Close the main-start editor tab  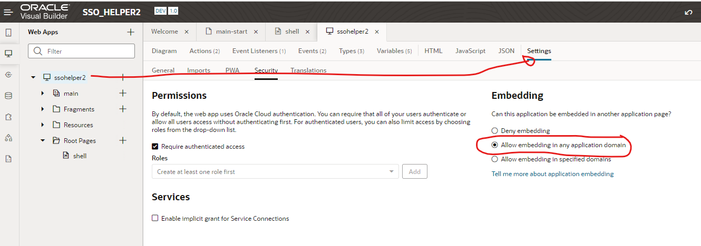click(256, 32)
